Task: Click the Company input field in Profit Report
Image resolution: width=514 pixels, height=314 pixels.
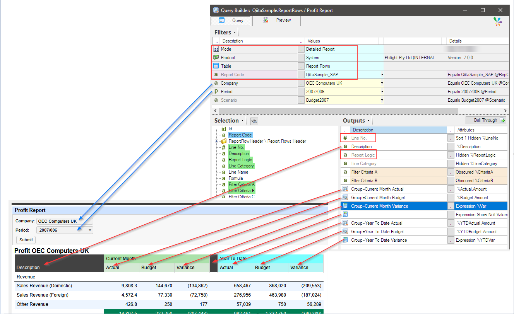Action: [65, 221]
